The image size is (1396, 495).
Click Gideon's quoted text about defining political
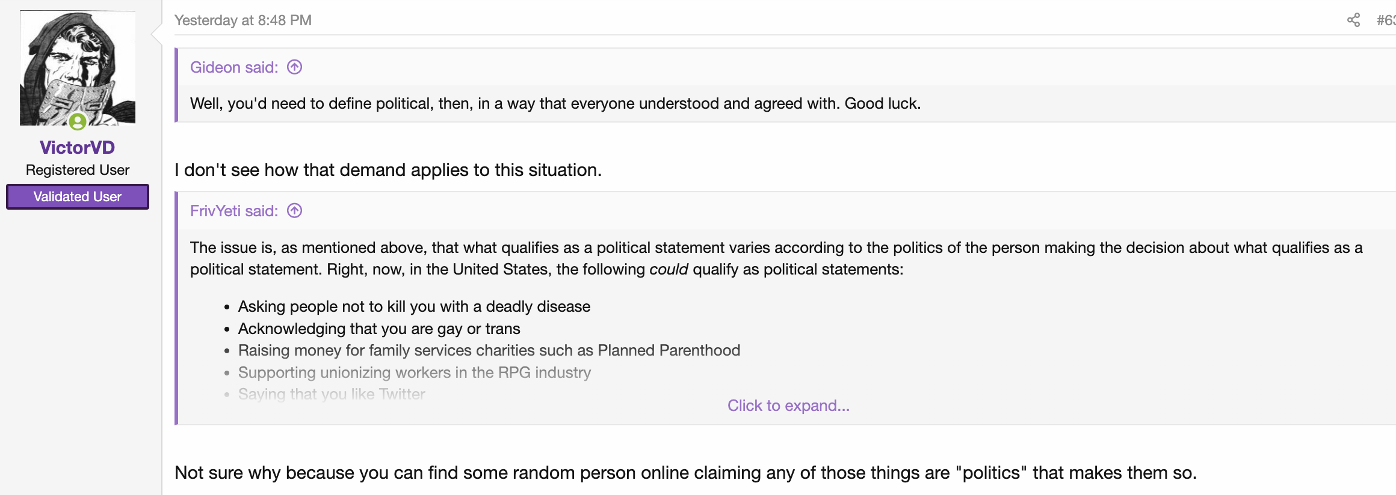click(x=555, y=103)
